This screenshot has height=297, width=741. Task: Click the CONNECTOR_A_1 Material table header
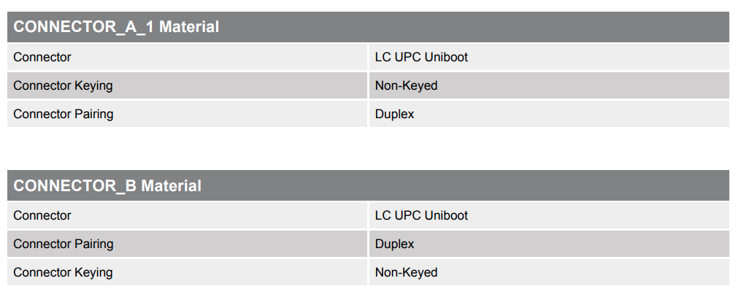coord(117,27)
